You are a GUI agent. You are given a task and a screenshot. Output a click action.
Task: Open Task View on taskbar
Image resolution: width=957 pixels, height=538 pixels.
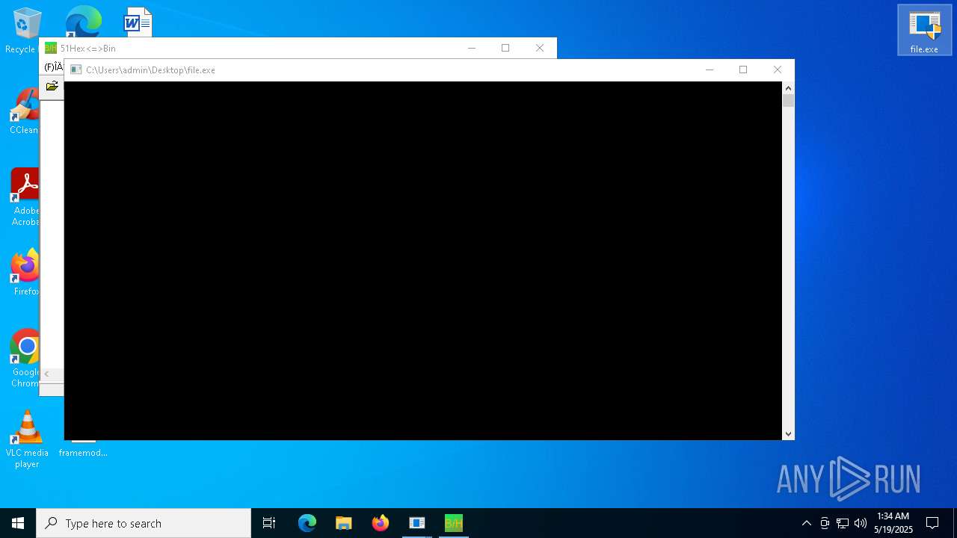269,523
